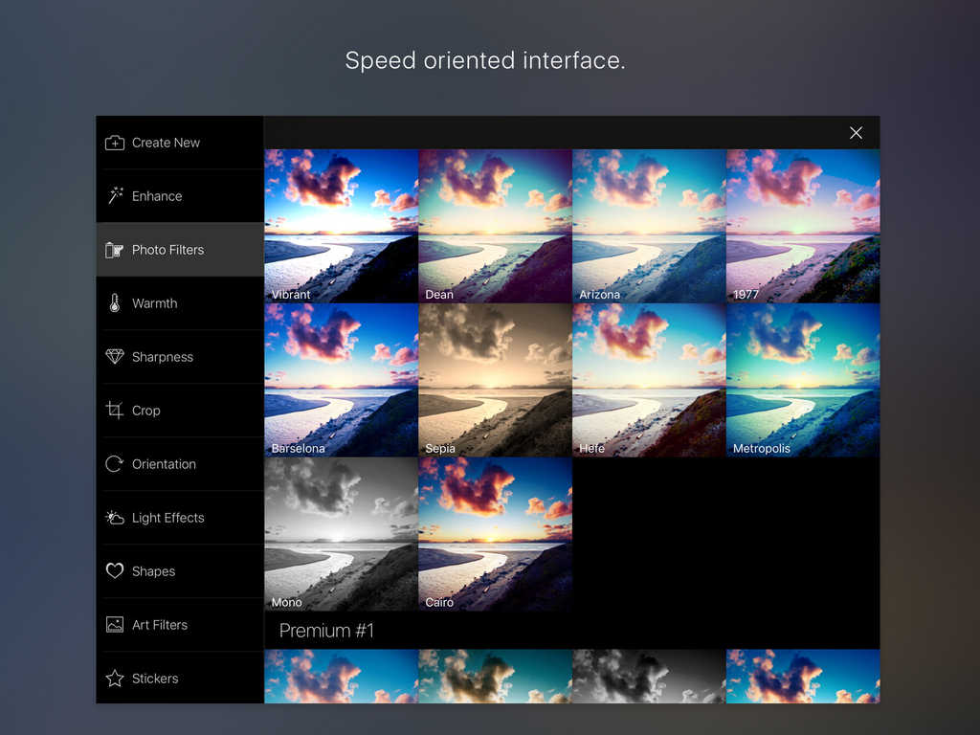
Task: Choose the Sharpness diamond icon
Action: pos(115,357)
